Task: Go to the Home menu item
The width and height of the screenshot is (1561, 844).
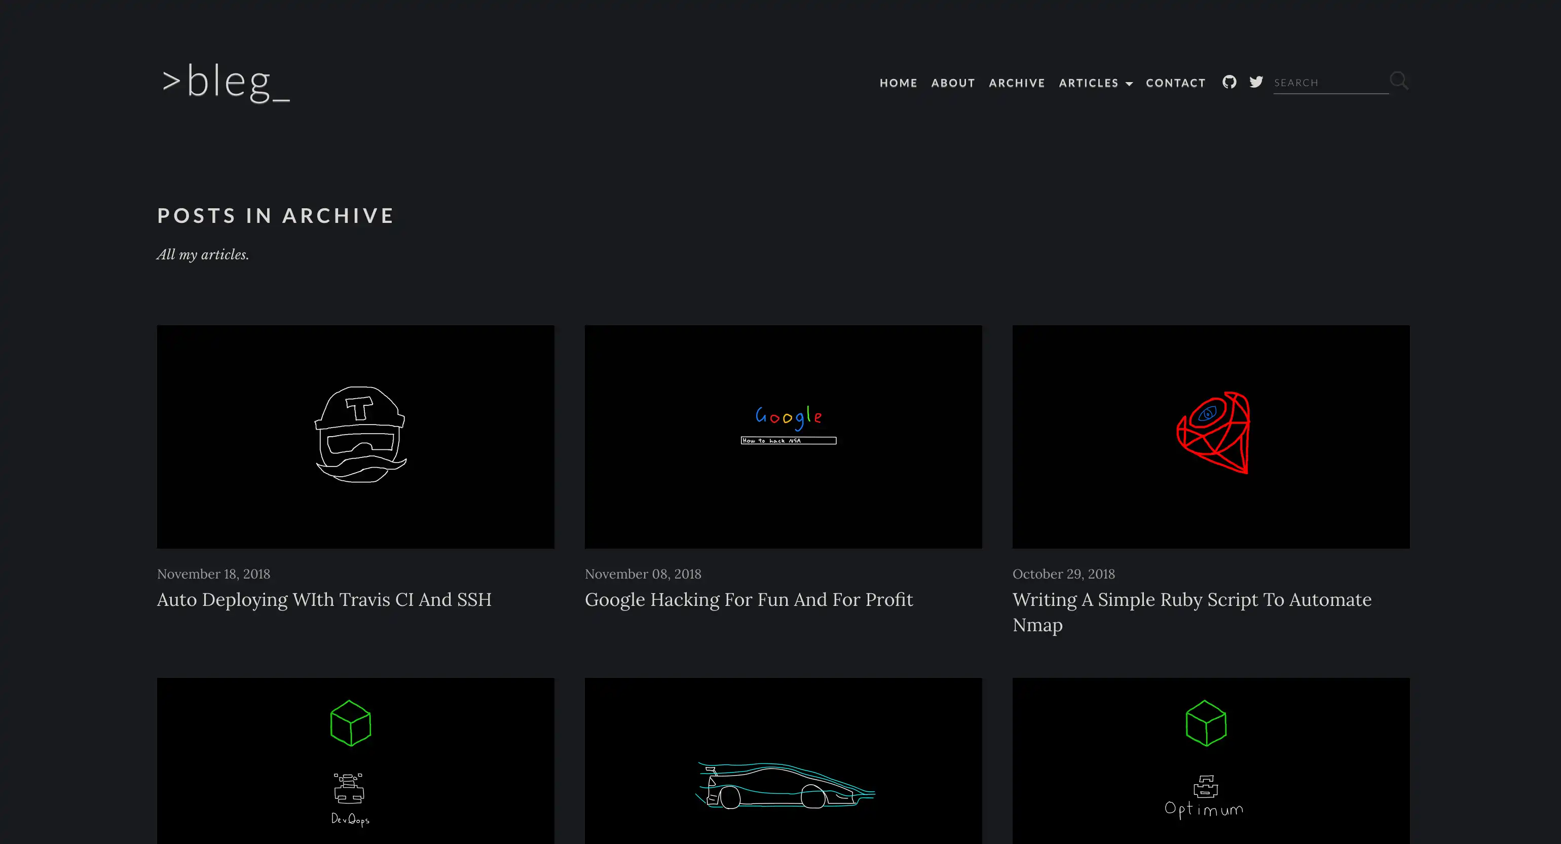Action: coord(898,83)
